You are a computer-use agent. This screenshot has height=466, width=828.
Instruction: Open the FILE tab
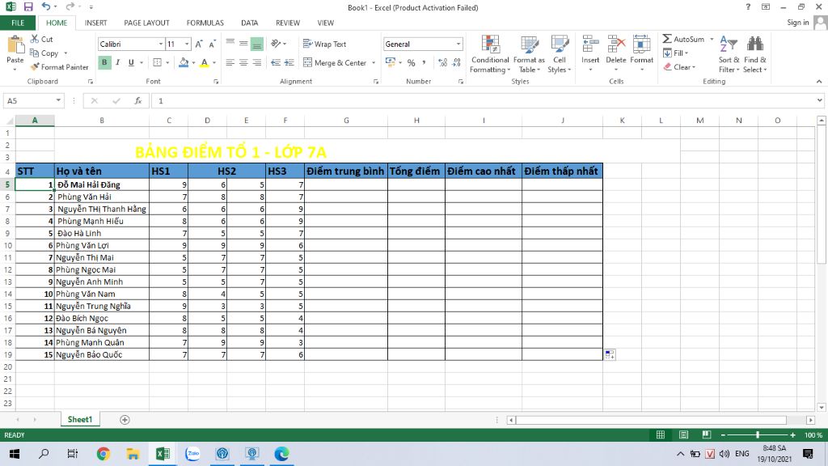(x=18, y=23)
